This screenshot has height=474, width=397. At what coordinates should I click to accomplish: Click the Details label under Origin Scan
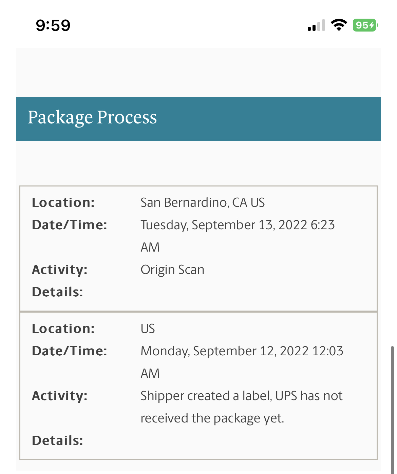57,292
